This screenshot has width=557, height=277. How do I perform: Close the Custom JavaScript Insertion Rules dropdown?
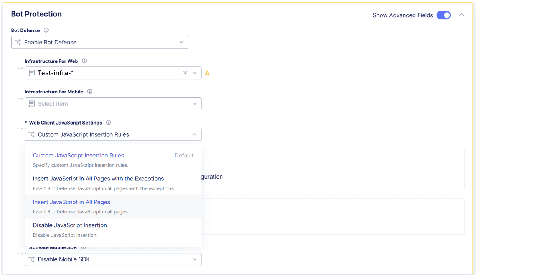194,134
